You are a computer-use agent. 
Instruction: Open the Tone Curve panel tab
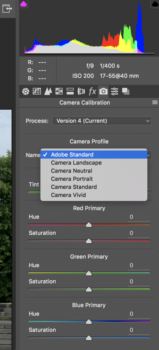tap(37, 91)
